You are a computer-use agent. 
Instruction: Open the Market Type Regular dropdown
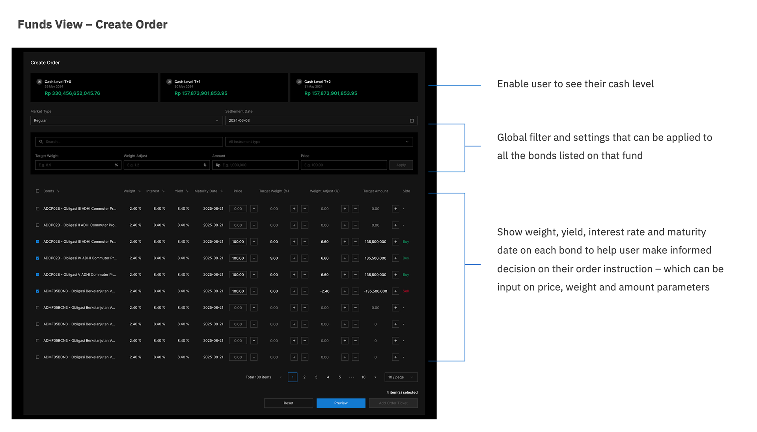coord(126,121)
